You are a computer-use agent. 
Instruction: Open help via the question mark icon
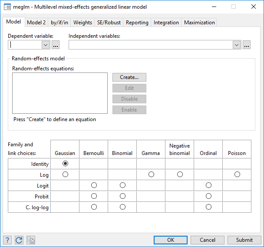tap(7, 240)
